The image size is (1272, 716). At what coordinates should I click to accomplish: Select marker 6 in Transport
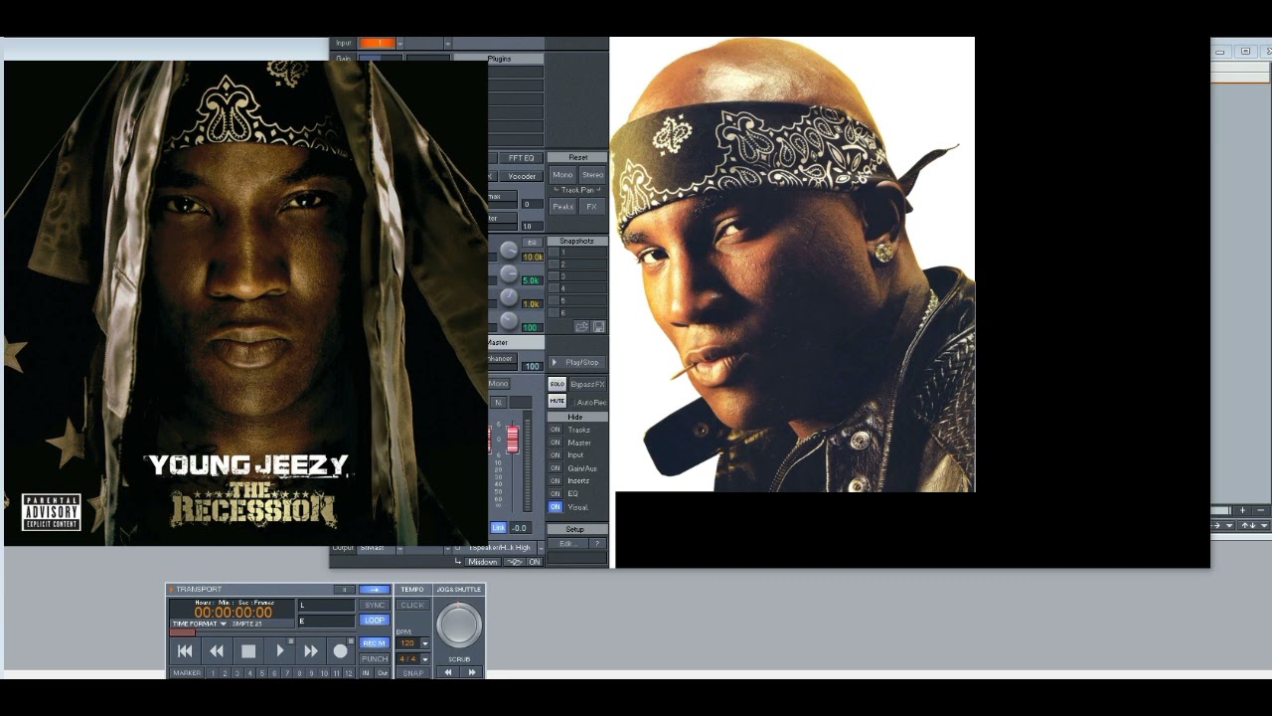(274, 673)
